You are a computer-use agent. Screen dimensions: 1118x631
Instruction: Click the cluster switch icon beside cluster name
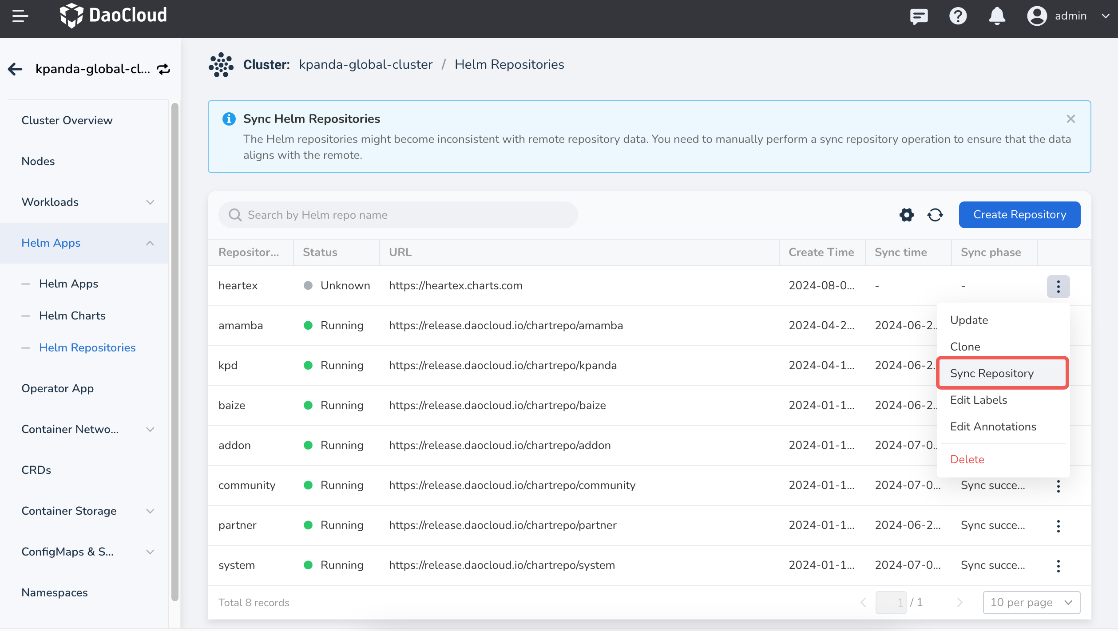[x=163, y=69]
